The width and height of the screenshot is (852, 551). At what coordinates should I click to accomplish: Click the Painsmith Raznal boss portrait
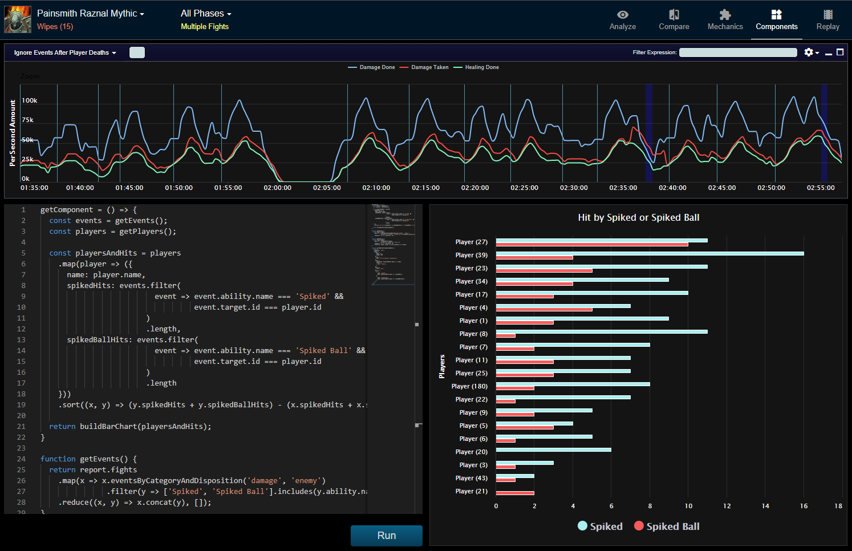click(x=17, y=19)
